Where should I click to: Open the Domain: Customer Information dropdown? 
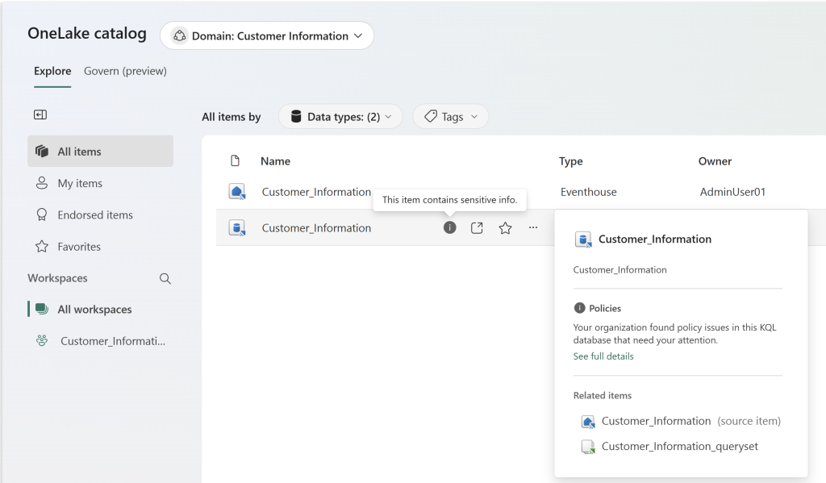coord(267,35)
